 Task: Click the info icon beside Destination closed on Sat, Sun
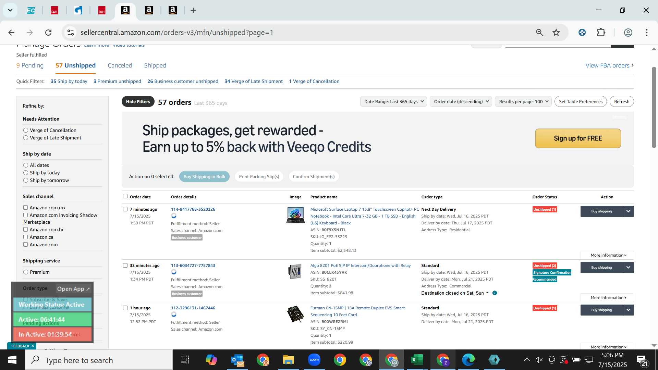(x=495, y=293)
